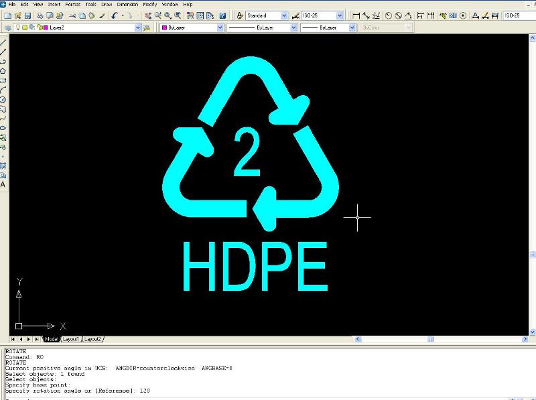Open the View menu
Screen dimensions: 536x400
pyautogui.click(x=38, y=5)
